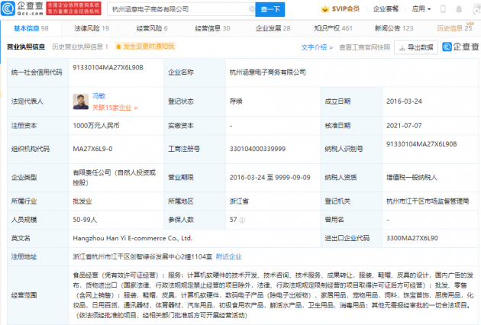Image resolution: width=481 pixels, height=325 pixels.
Task: Select the registered address text
Action: point(143,256)
